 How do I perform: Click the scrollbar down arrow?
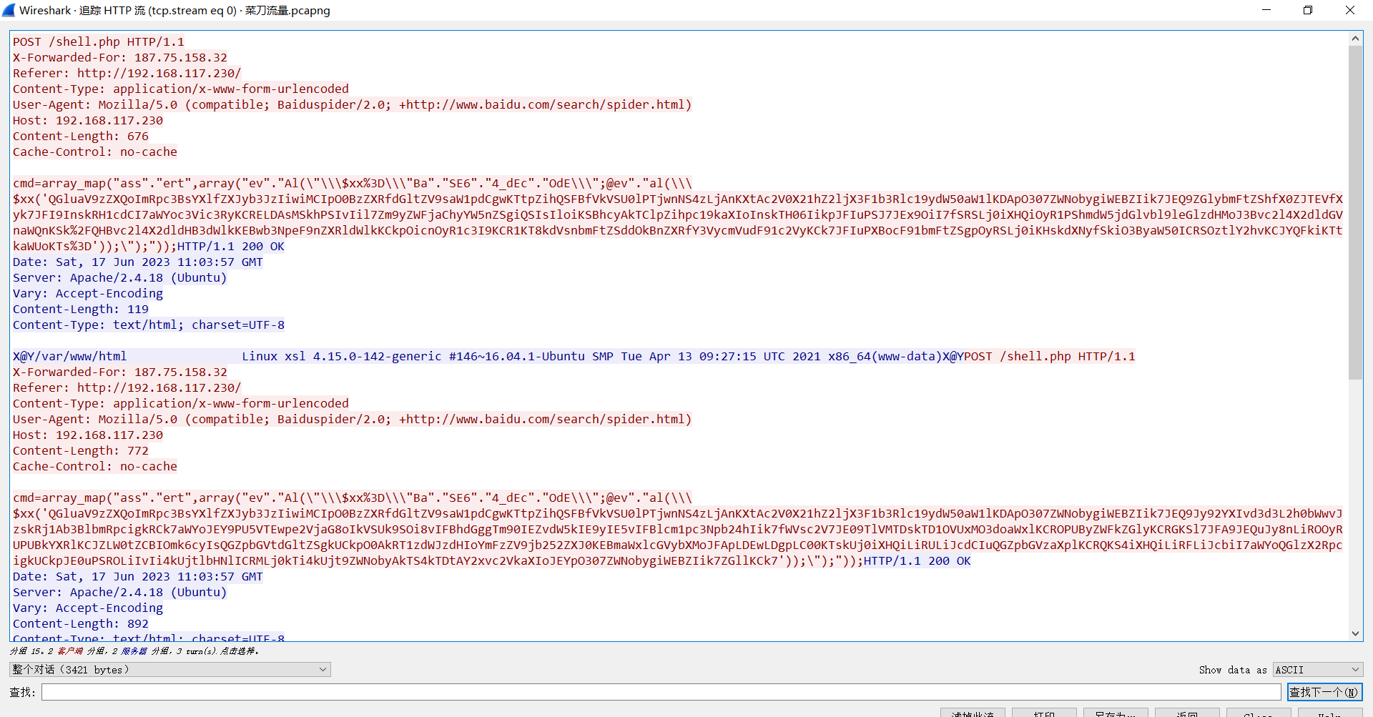1355,633
